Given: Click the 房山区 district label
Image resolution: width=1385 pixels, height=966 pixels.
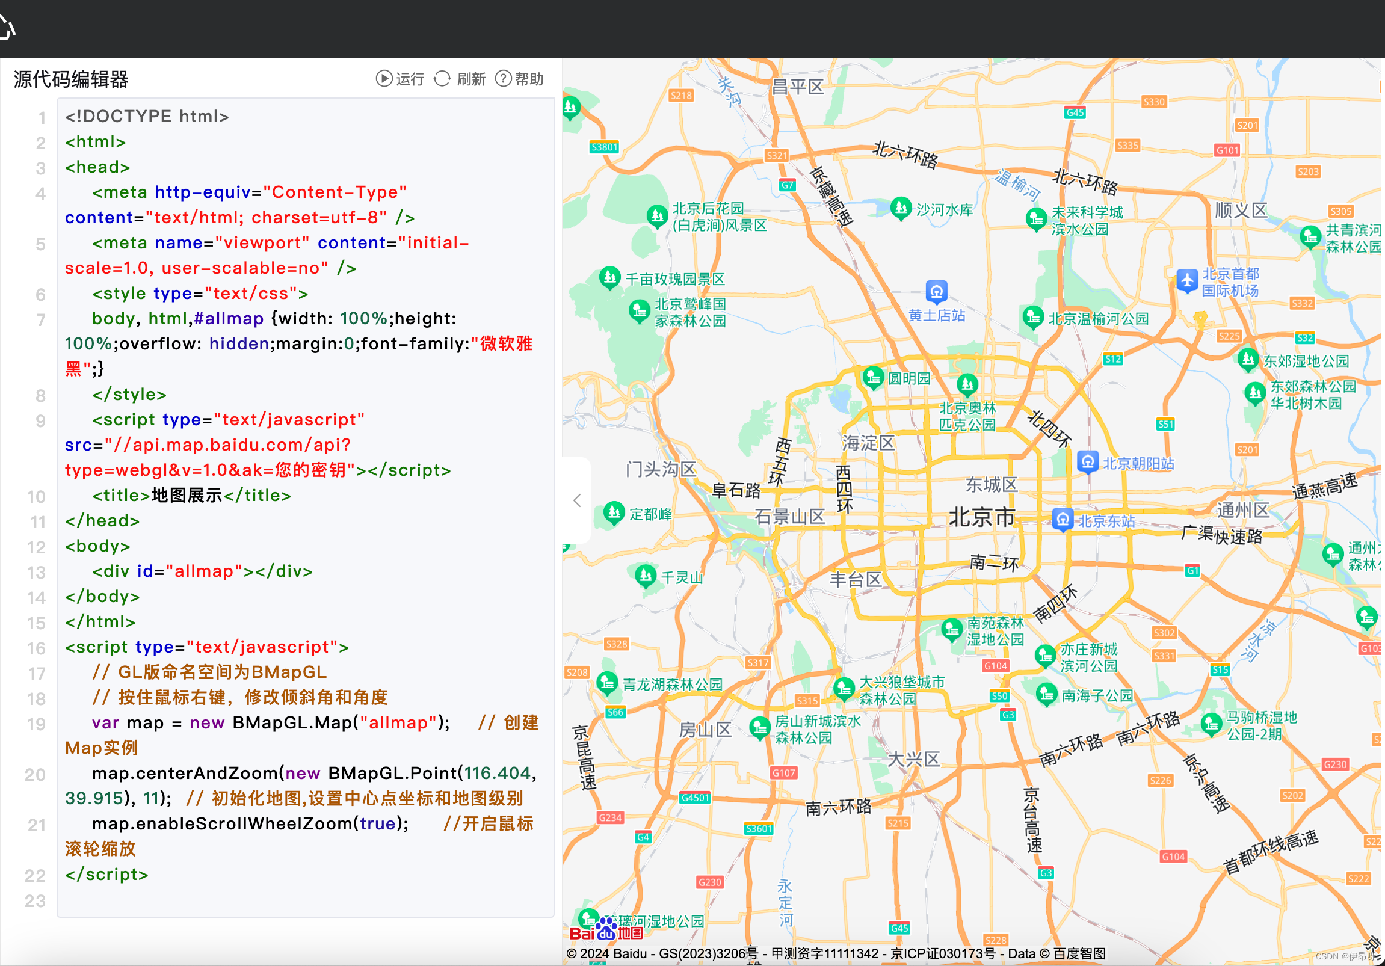Looking at the screenshot, I should point(705,730).
